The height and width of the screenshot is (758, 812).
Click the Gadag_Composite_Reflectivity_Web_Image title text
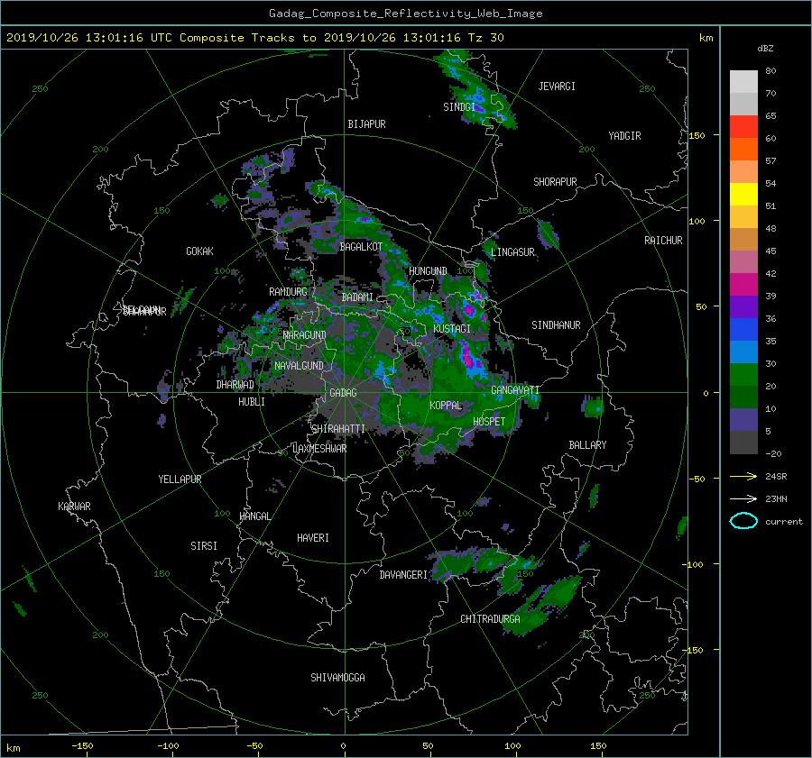(x=405, y=14)
